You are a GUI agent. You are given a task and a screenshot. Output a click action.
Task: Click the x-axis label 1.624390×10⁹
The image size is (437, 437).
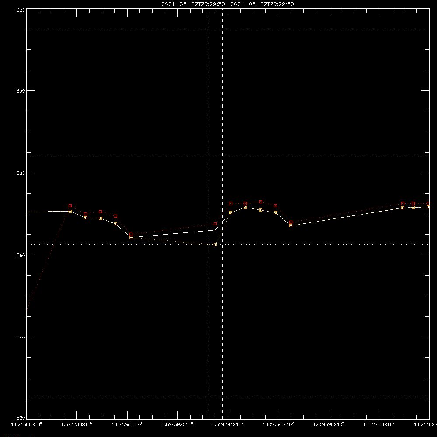click(x=127, y=424)
